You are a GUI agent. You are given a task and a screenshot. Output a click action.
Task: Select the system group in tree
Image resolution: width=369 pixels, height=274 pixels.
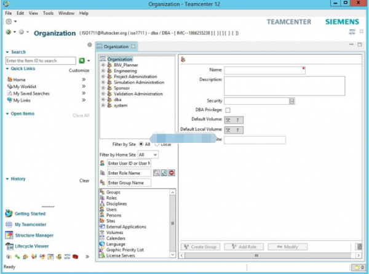pyautogui.click(x=121, y=105)
